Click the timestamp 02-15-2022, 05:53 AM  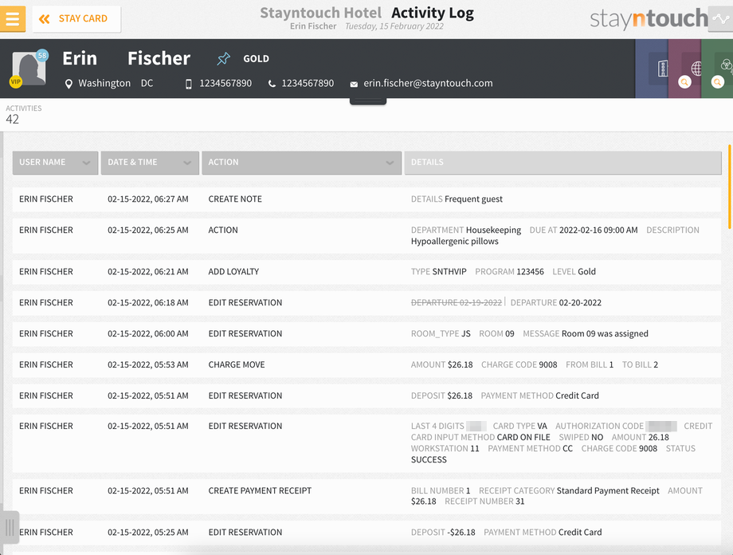click(x=147, y=364)
